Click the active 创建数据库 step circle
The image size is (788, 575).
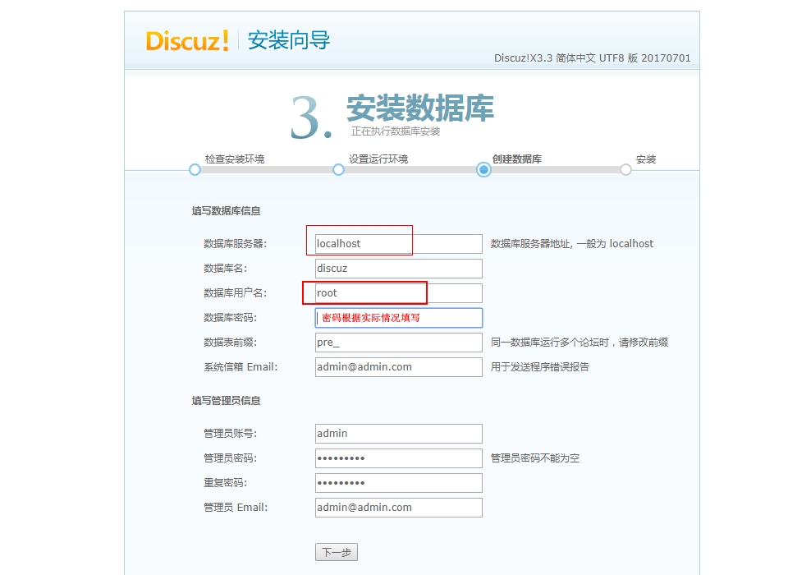(483, 169)
